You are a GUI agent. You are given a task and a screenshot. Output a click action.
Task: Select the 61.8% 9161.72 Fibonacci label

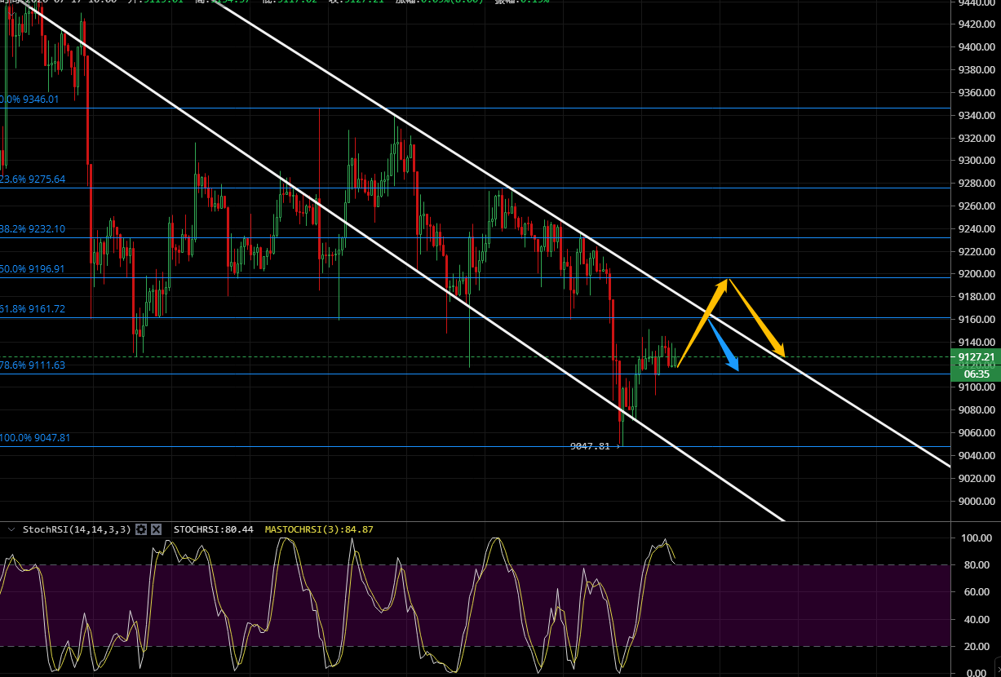(33, 309)
